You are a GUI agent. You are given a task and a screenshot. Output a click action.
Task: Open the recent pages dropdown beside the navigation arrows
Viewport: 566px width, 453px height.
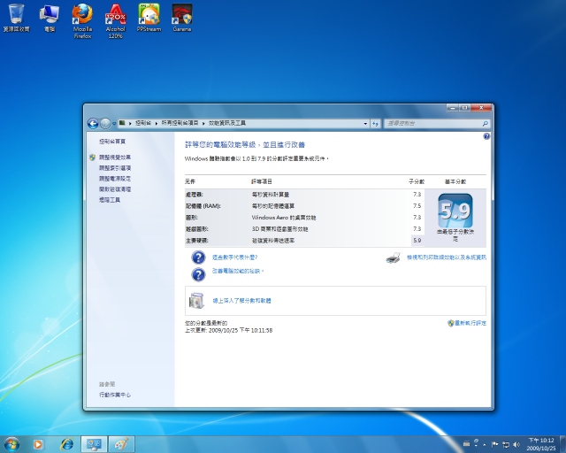114,124
